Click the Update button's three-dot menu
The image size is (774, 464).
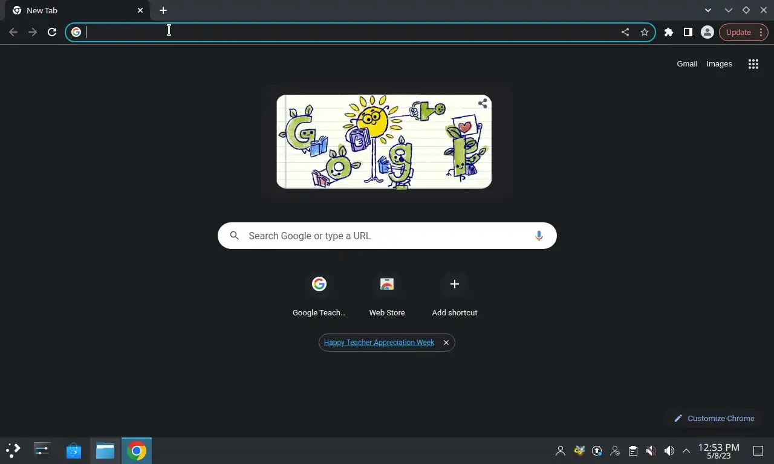click(761, 32)
